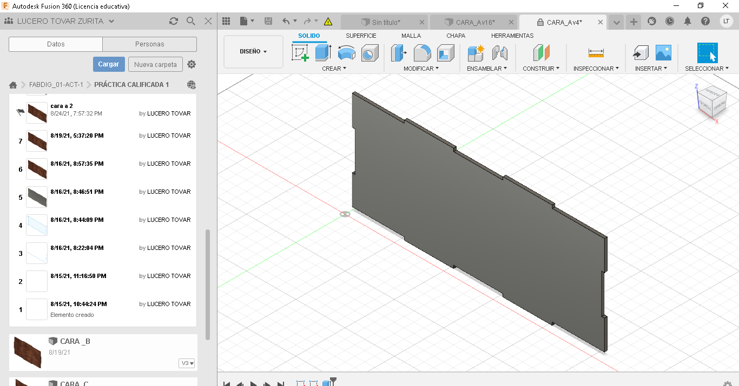Select the Measure tool

tap(596, 53)
